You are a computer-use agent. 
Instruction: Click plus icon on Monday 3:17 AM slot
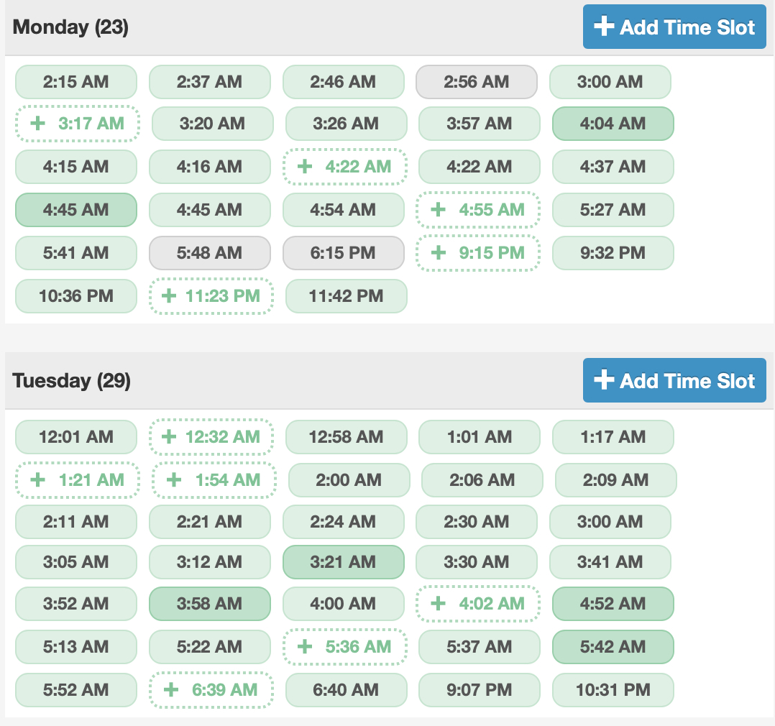[x=37, y=124]
